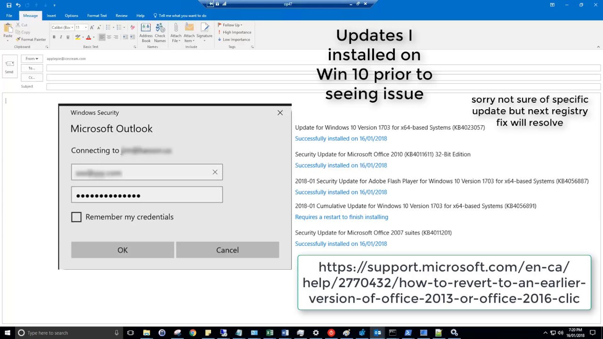Open Google Chrome from the taskbar
The height and width of the screenshot is (339, 603).
pos(193,333)
